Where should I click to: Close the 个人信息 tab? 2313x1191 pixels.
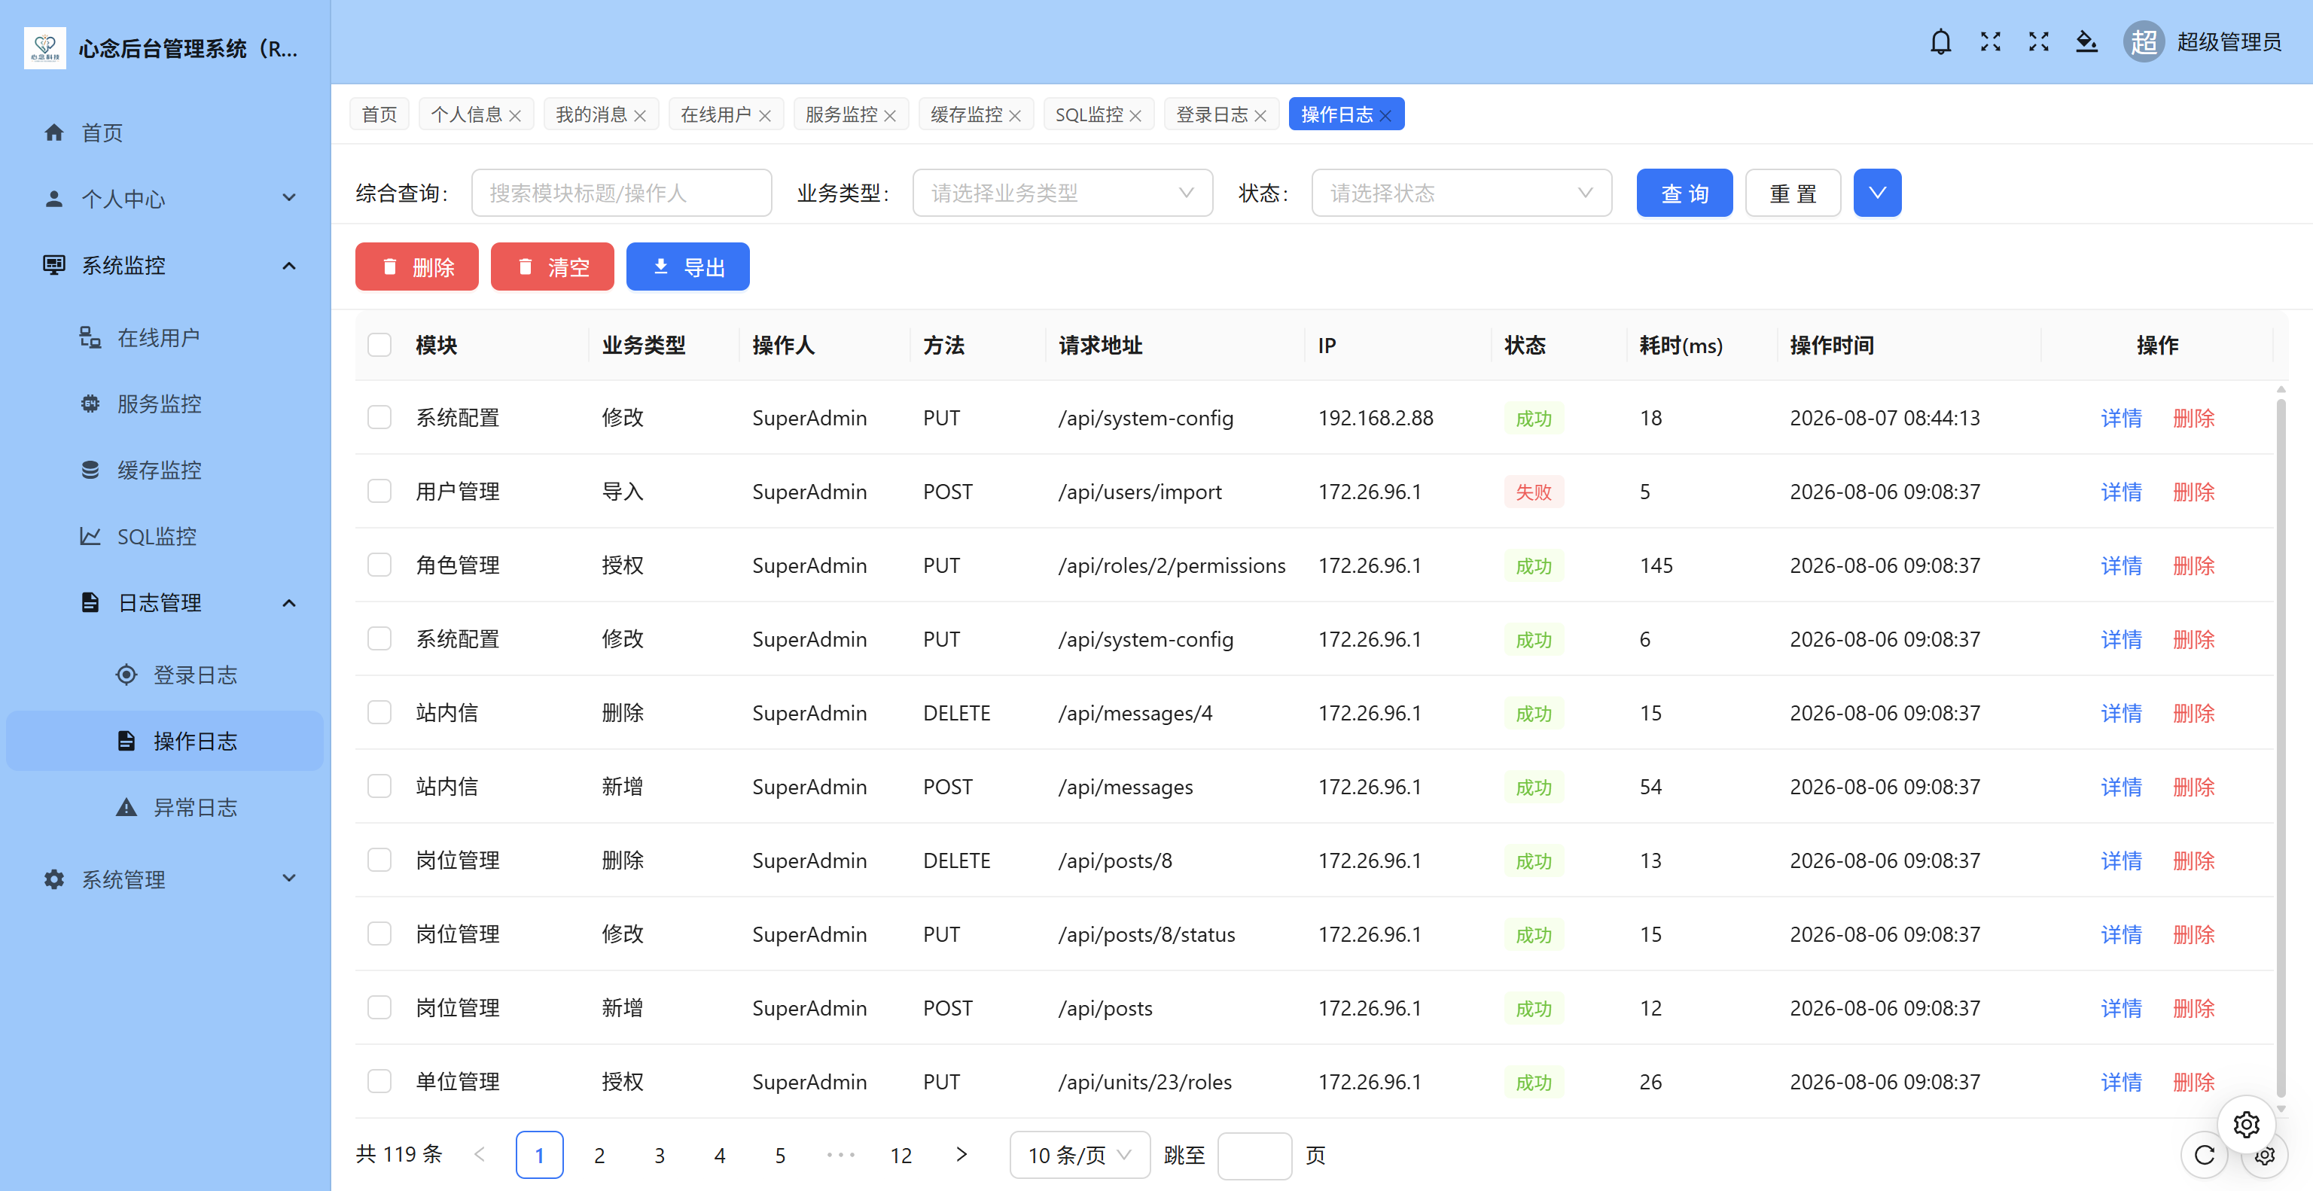pyautogui.click(x=514, y=116)
